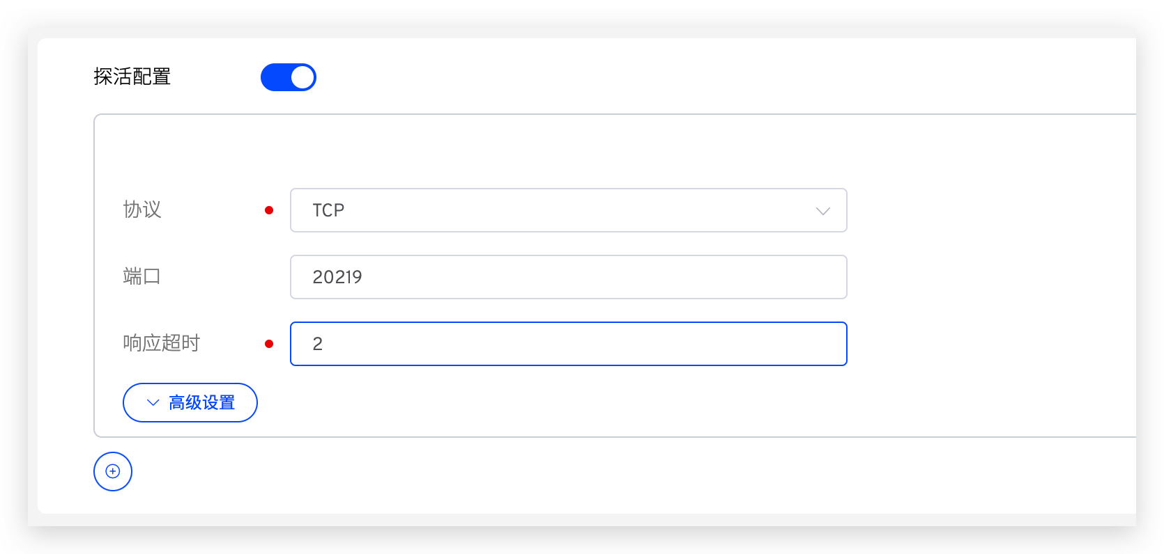The width and height of the screenshot is (1164, 554).
Task: Click the blue track of 探活配置 toggle
Action: 275,77
